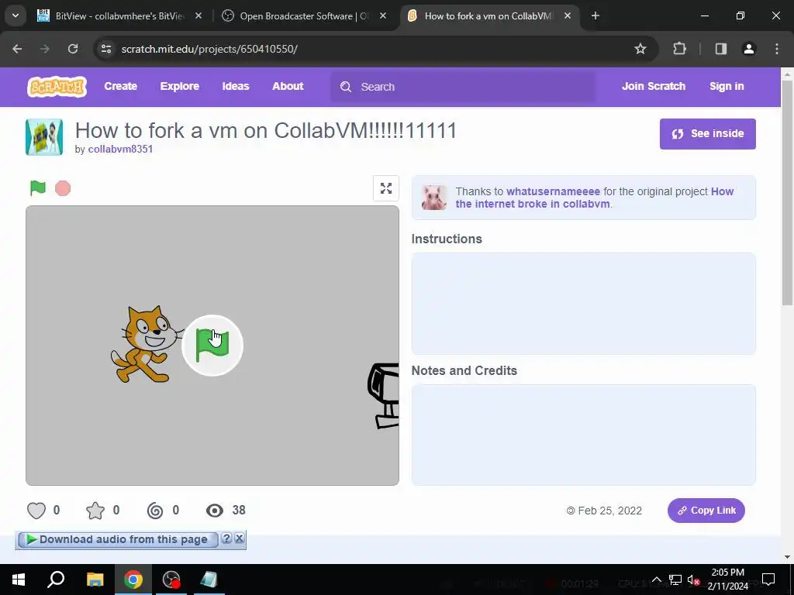The height and width of the screenshot is (595, 794).
Task: Click the Chrome icon in the taskbar
Action: click(x=133, y=580)
